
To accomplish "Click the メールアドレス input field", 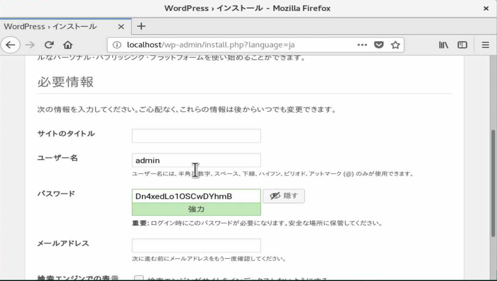I will 196,246.
